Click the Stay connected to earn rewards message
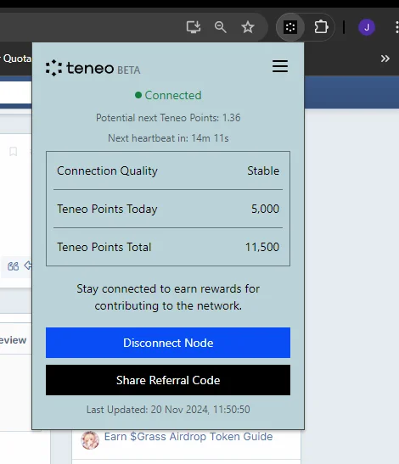 coord(168,297)
